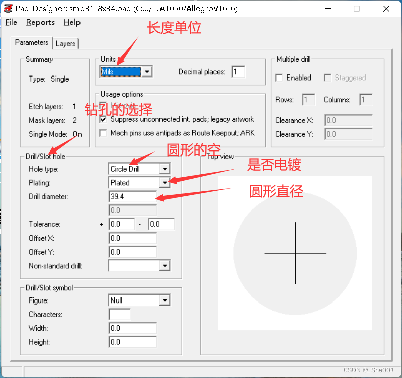Expand the Units dropdown
Viewport: 402px width, 378px height.
[x=146, y=72]
